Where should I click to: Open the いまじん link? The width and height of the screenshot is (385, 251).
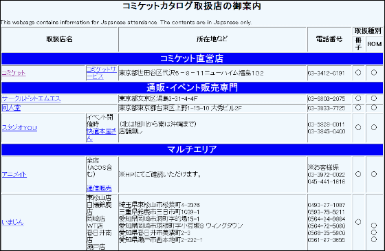(13, 222)
